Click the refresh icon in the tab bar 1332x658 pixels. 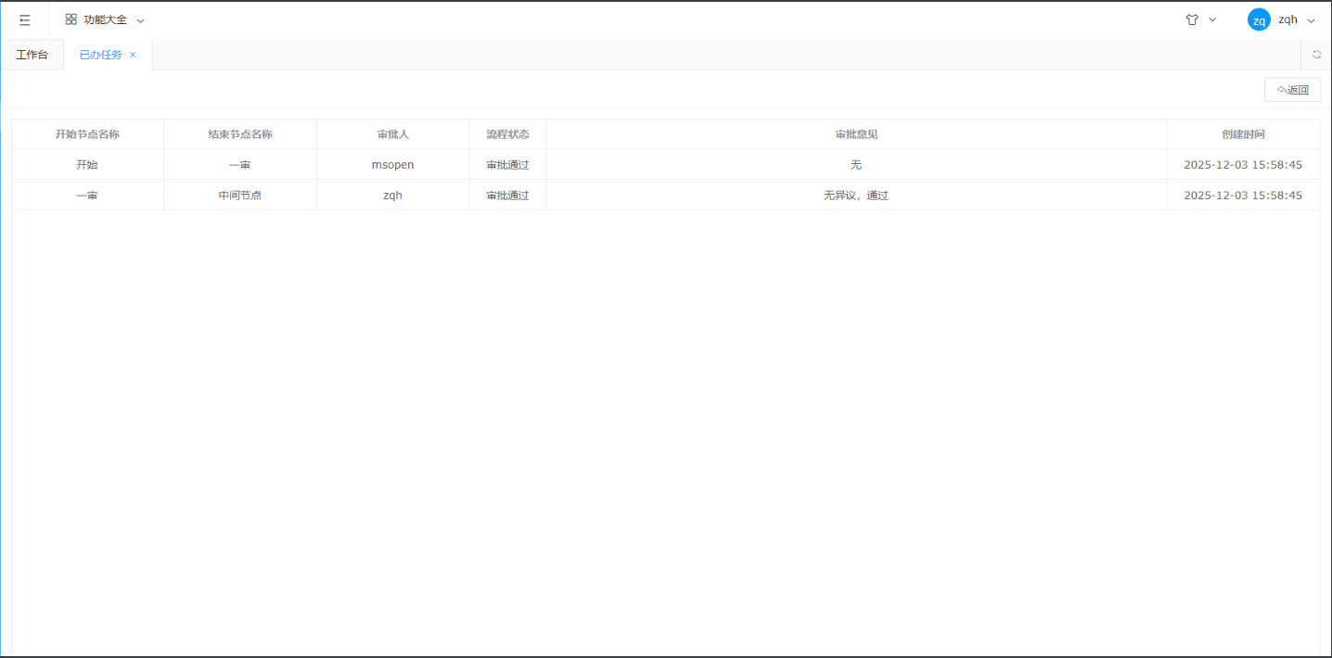pos(1316,55)
